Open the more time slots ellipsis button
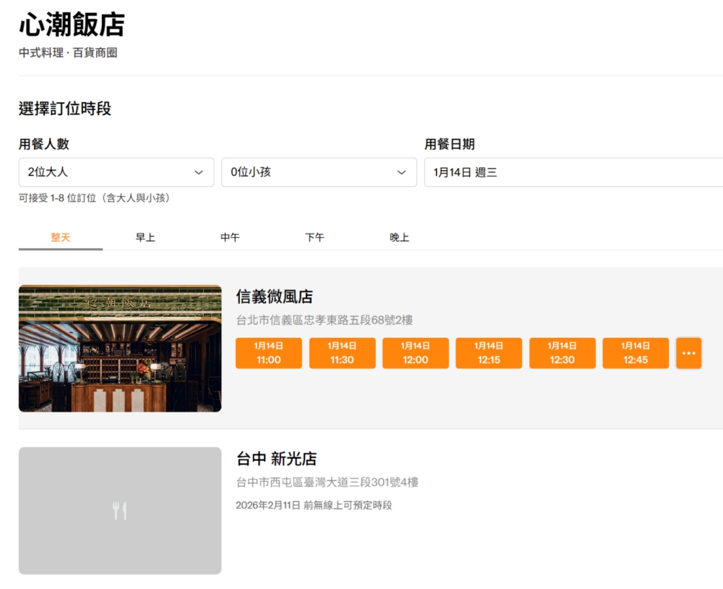Viewport: 723px width, 589px height. [x=688, y=353]
